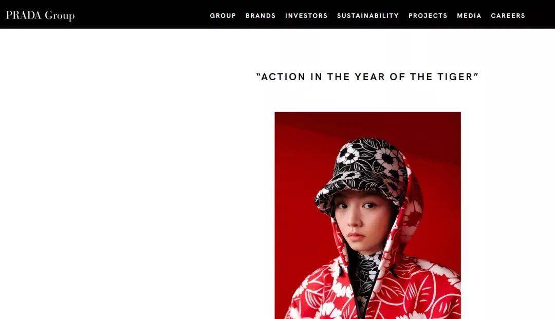The width and height of the screenshot is (555, 319).
Task: Open the GROUP menu
Action: 223,15
